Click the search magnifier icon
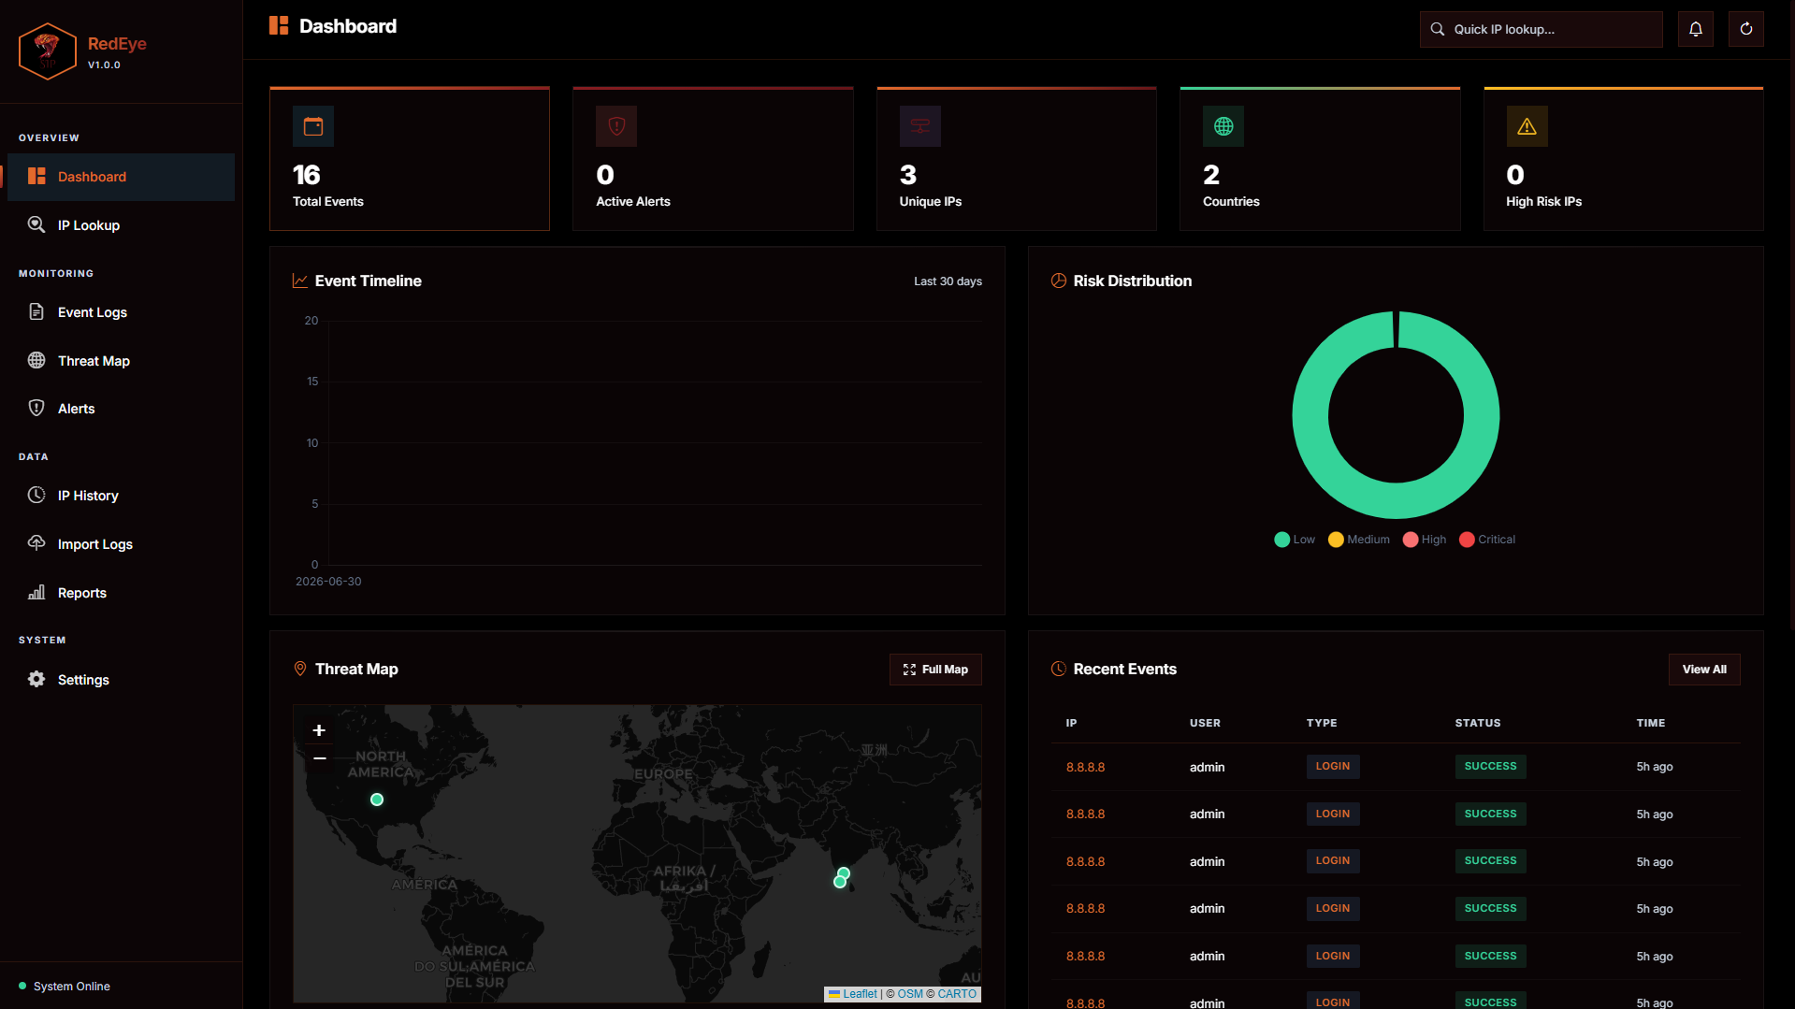The width and height of the screenshot is (1795, 1009). 1438,29
